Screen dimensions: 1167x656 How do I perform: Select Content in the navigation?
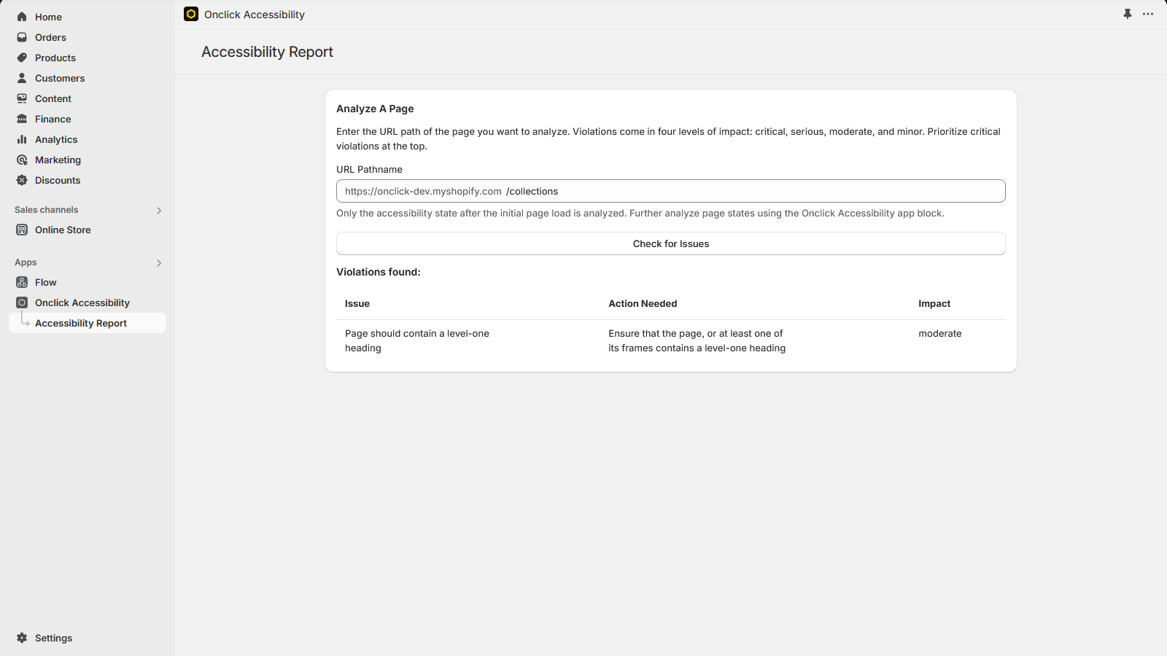coord(21,98)
